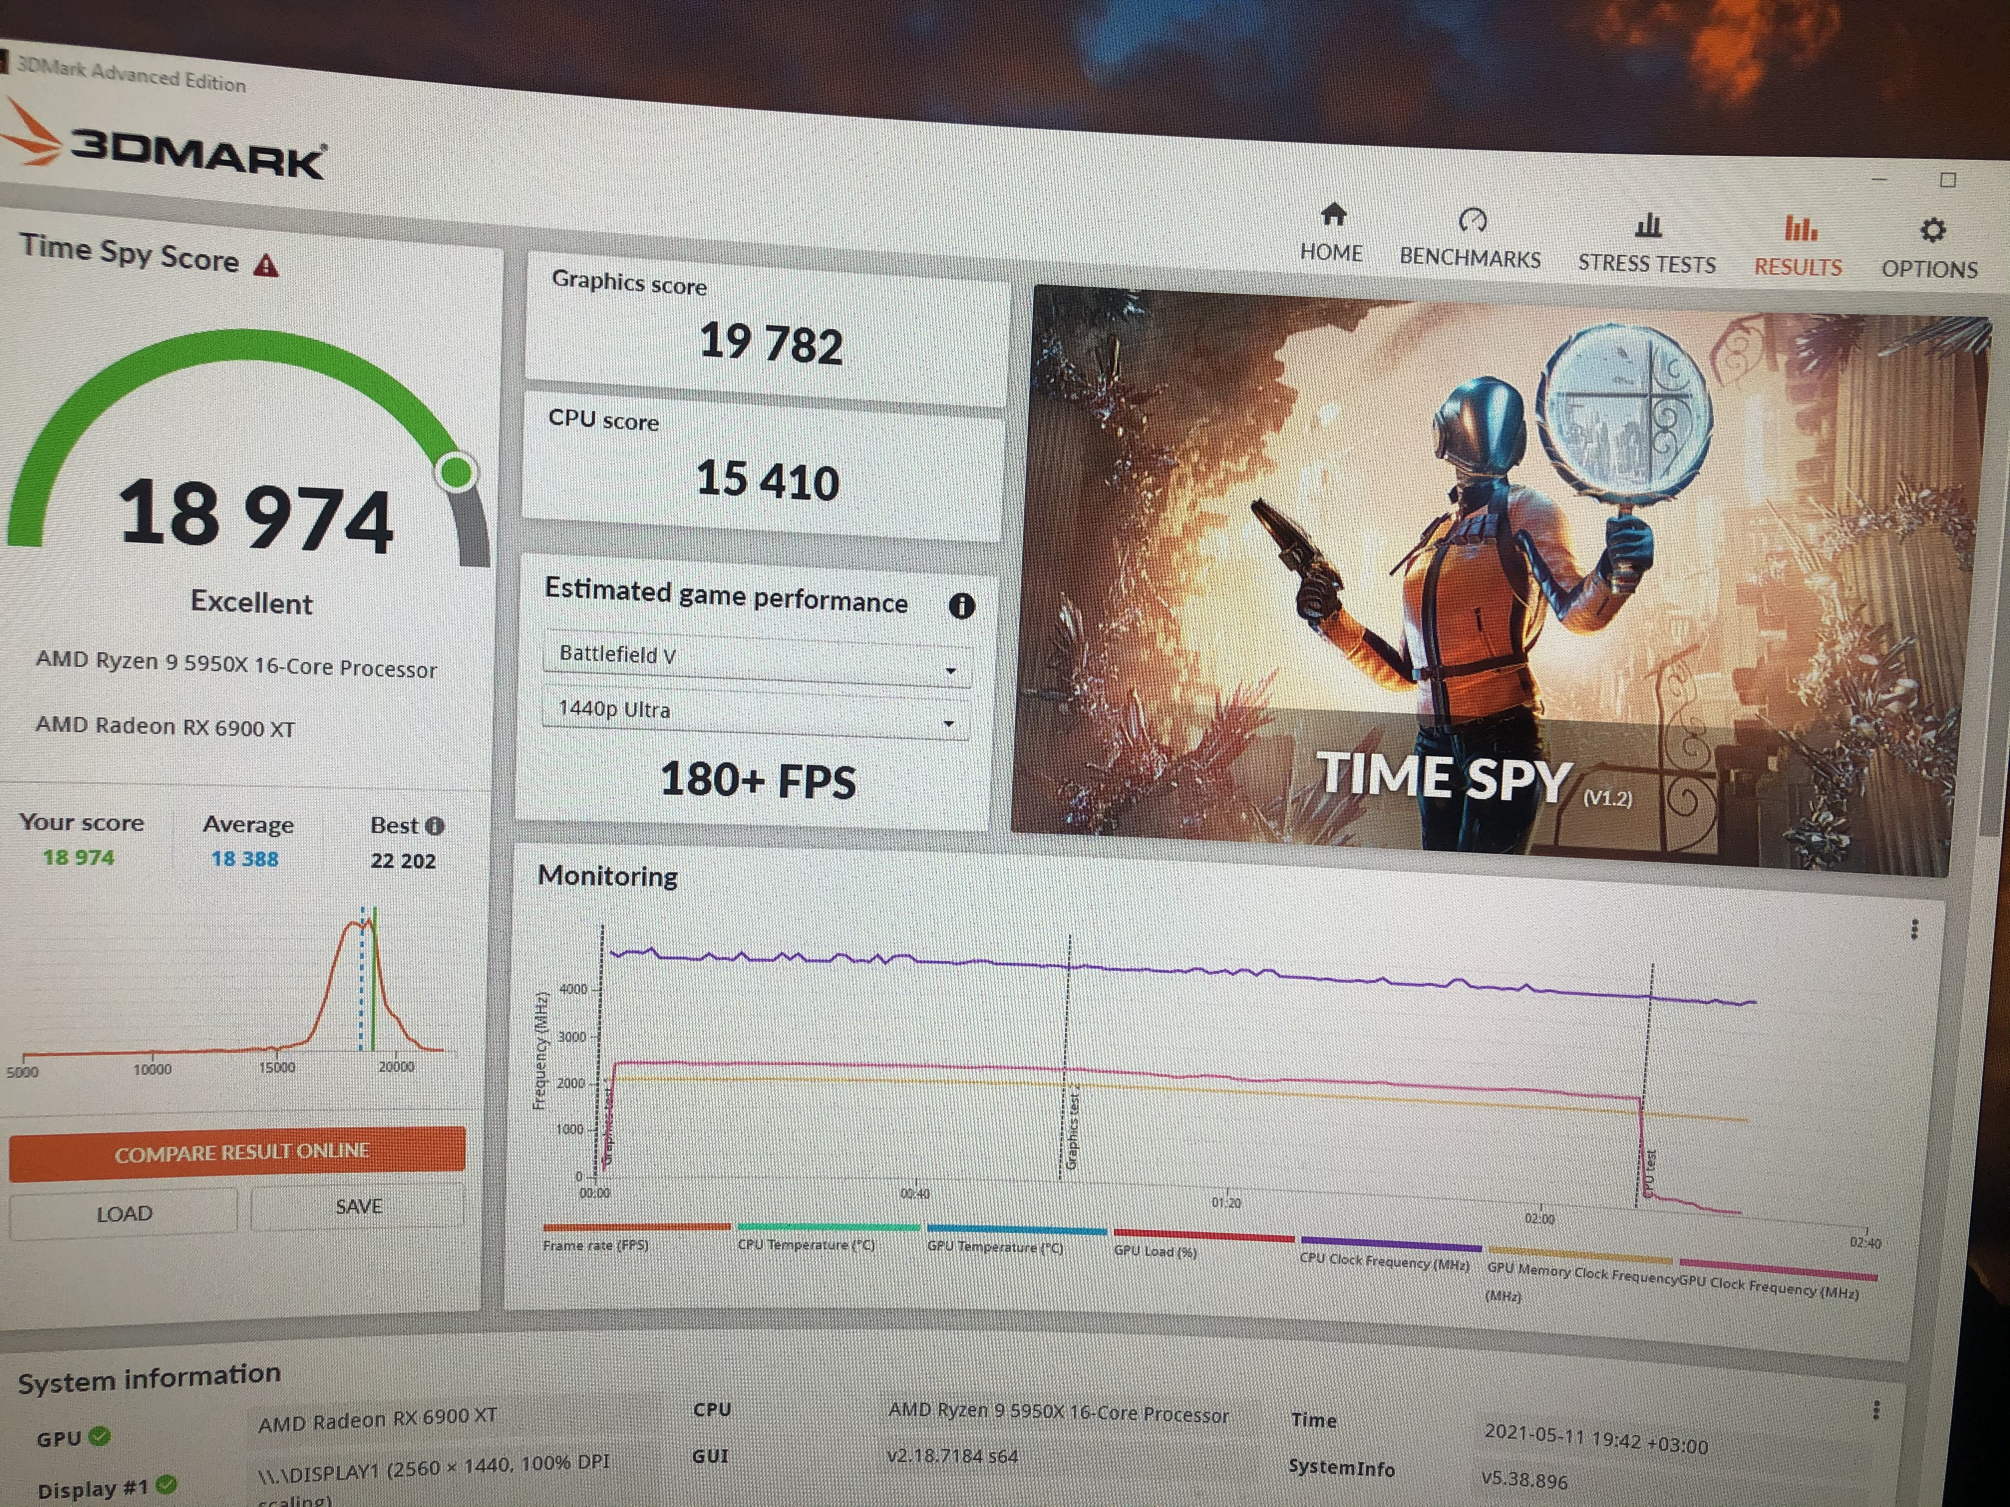The image size is (2010, 1507).
Task: Click the green GPU check mark icon
Action: coord(101,1436)
